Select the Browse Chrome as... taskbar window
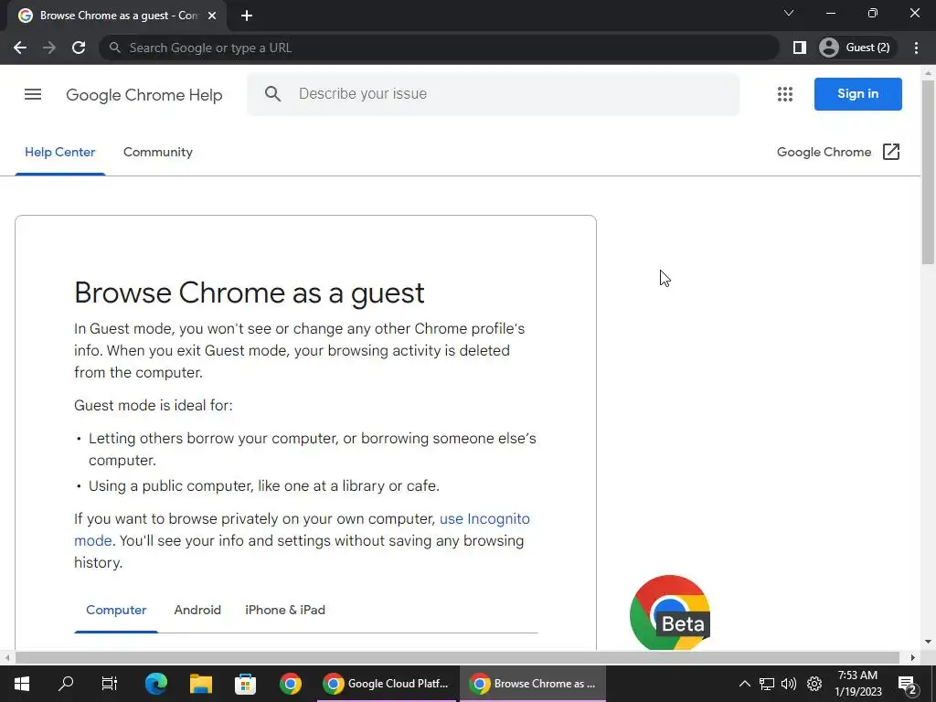Screen dimensions: 936x702 click(x=533, y=684)
